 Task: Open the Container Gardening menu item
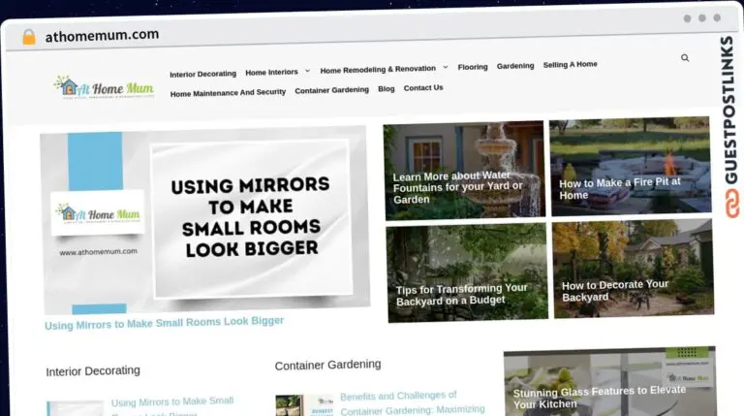coord(331,90)
